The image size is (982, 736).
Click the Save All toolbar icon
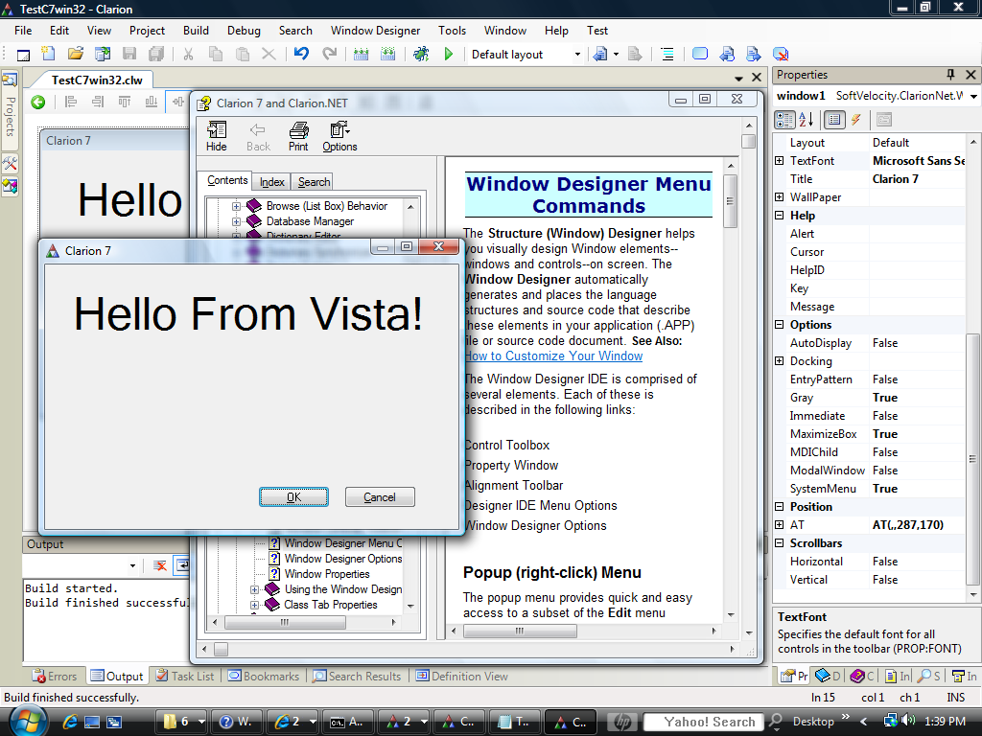pyautogui.click(x=156, y=55)
